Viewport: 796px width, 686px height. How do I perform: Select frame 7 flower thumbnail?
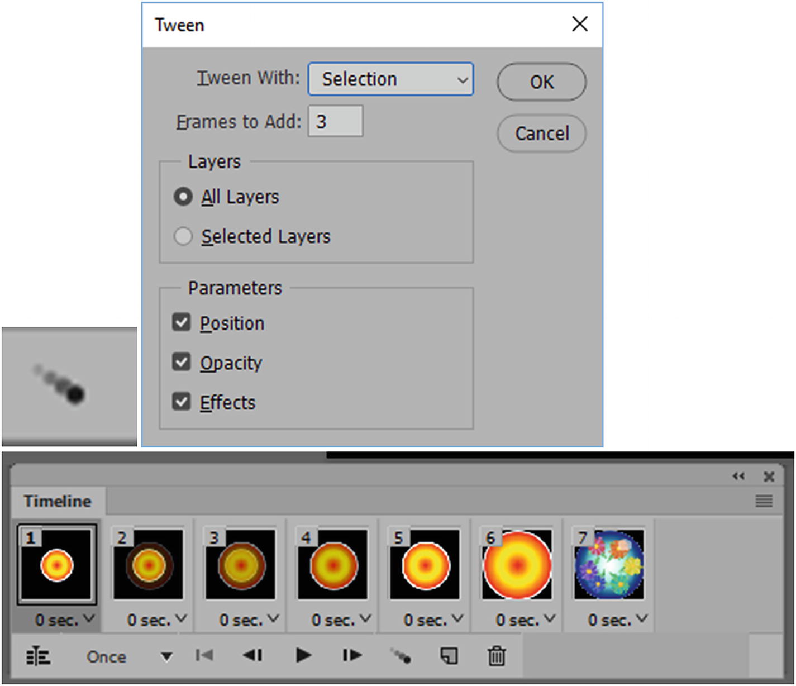608,564
